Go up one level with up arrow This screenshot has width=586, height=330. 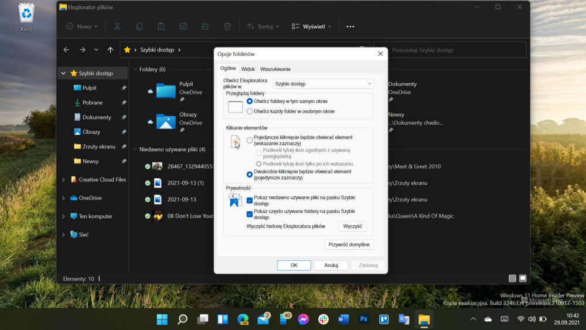tap(110, 50)
